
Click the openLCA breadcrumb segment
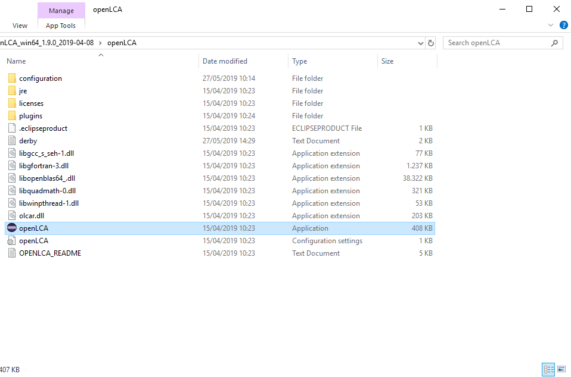pos(122,43)
